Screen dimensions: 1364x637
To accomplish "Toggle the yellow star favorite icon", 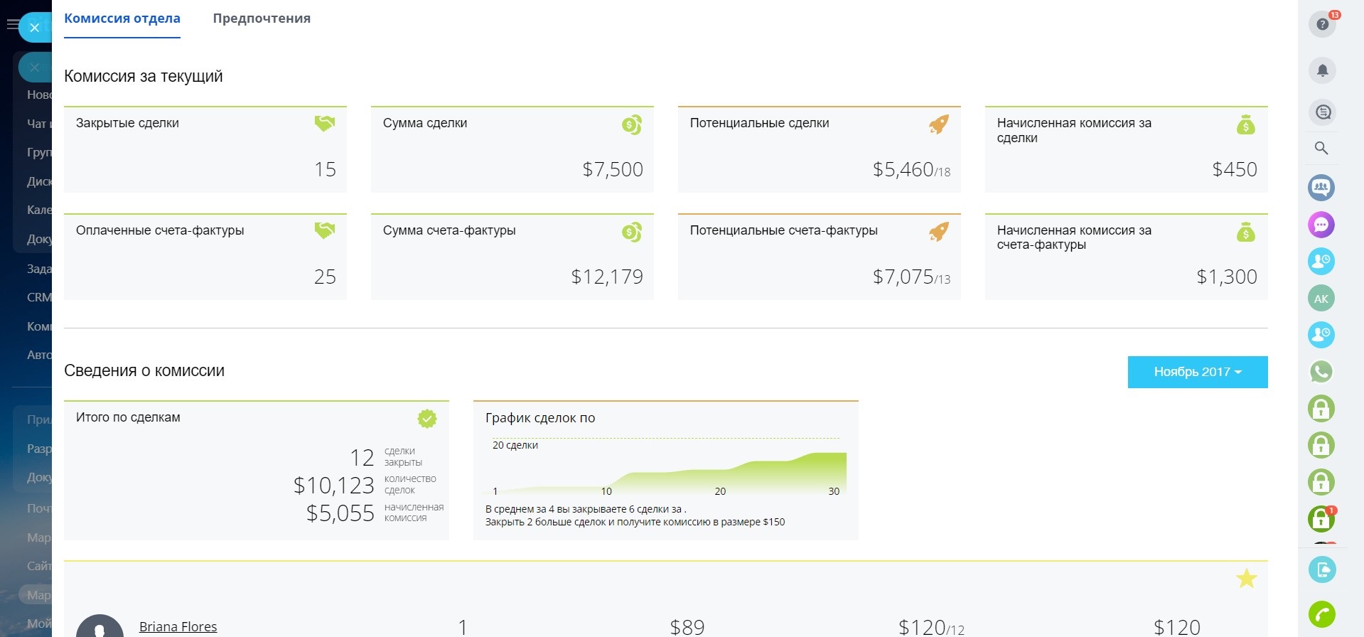I will tap(1246, 579).
